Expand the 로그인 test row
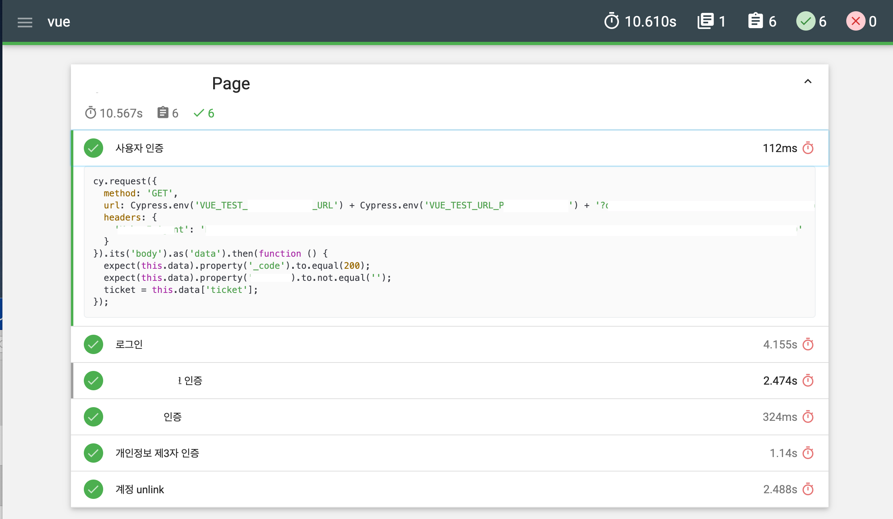The image size is (893, 519). click(129, 344)
